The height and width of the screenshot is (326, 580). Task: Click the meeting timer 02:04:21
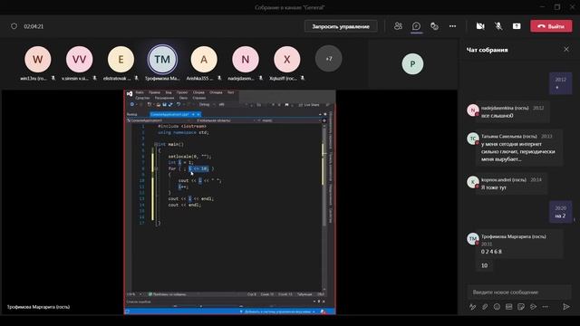(x=34, y=26)
